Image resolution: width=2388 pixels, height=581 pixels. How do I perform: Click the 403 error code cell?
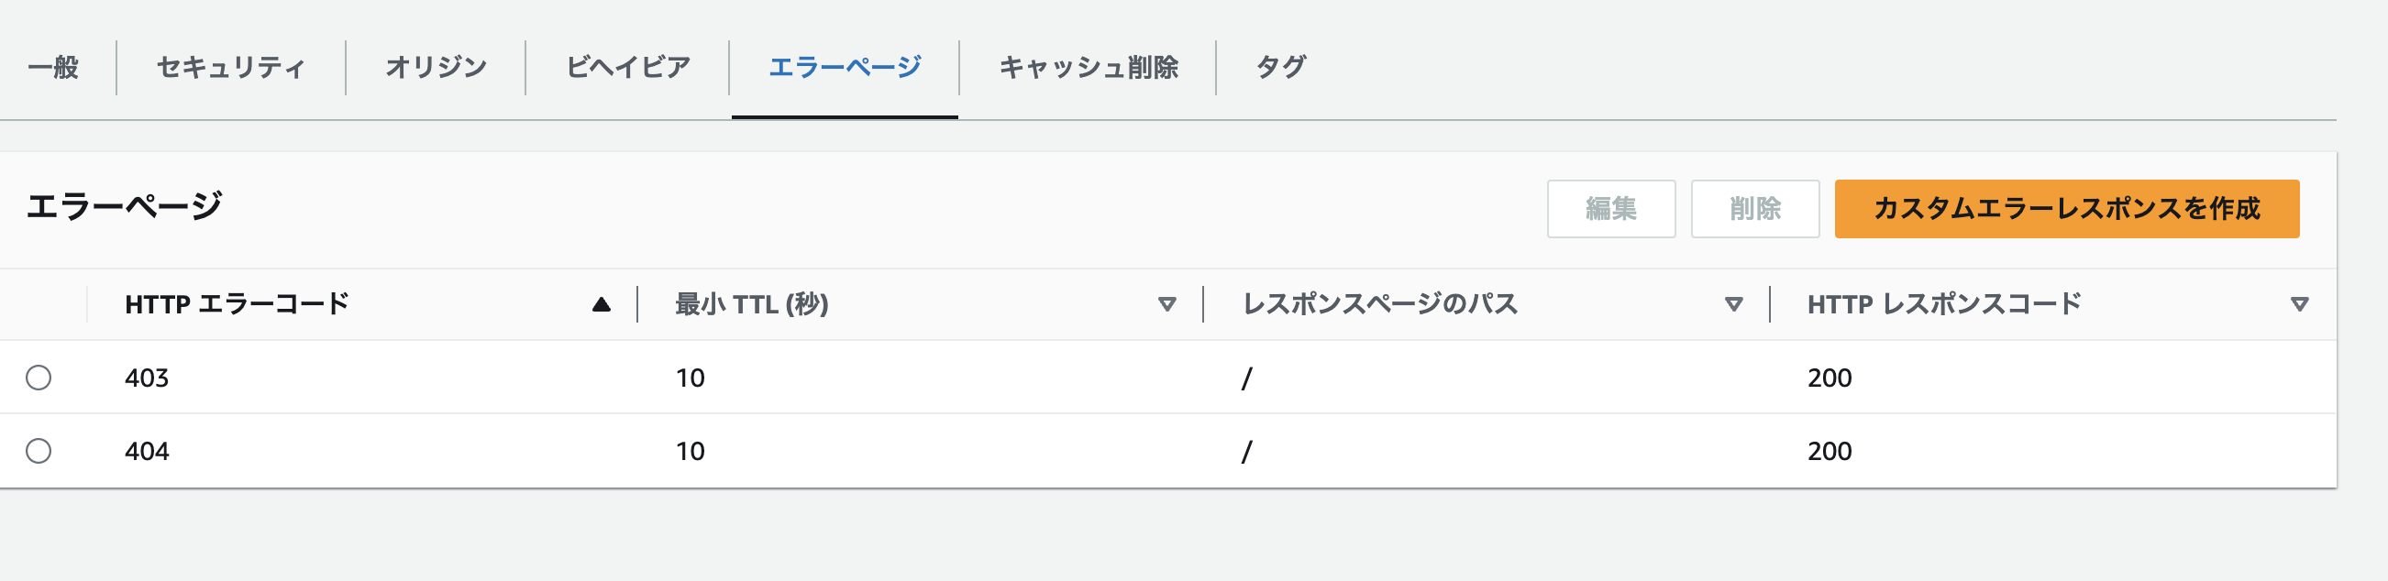[148, 378]
